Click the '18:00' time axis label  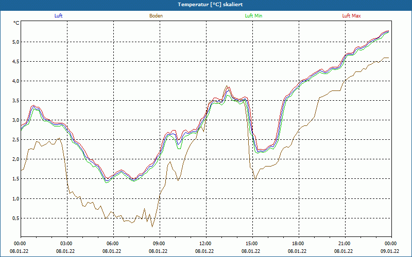coord(298,244)
